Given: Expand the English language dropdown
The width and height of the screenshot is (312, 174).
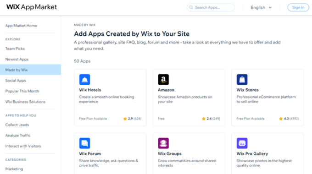Looking at the screenshot, I should pyautogui.click(x=261, y=7).
